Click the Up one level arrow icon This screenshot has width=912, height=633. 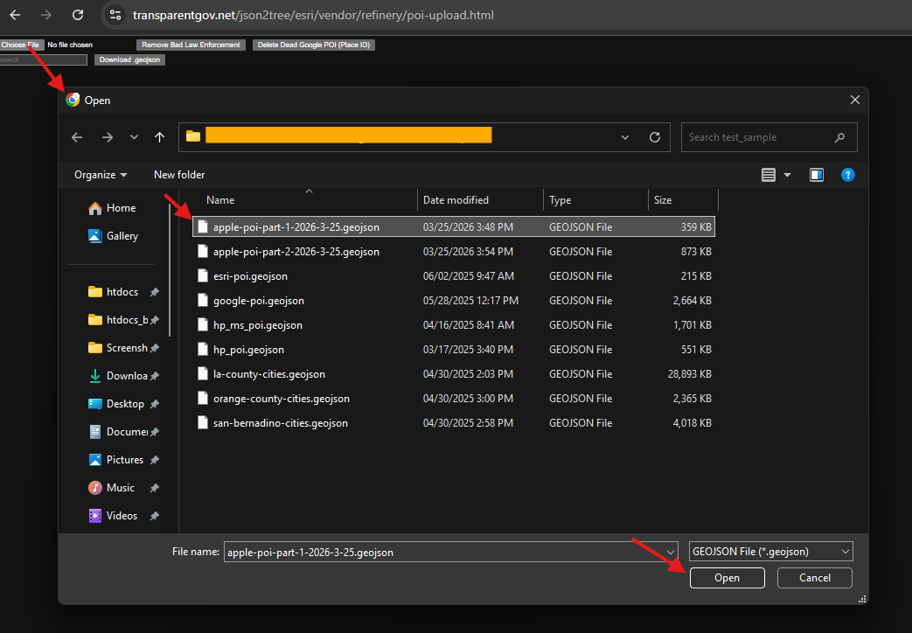tap(159, 137)
